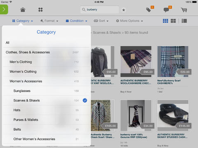Click Buy It Now under purple scarf
The image size is (198, 148).
tap(126, 92)
